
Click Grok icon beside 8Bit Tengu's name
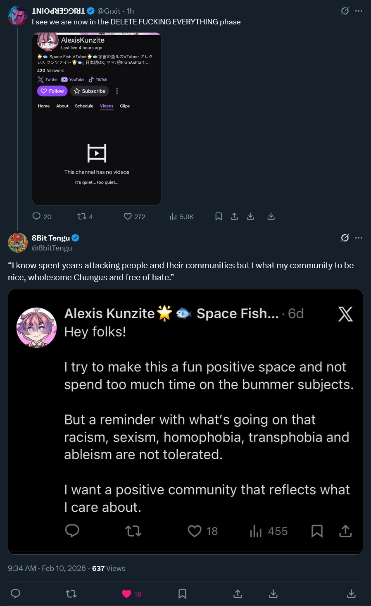[345, 238]
